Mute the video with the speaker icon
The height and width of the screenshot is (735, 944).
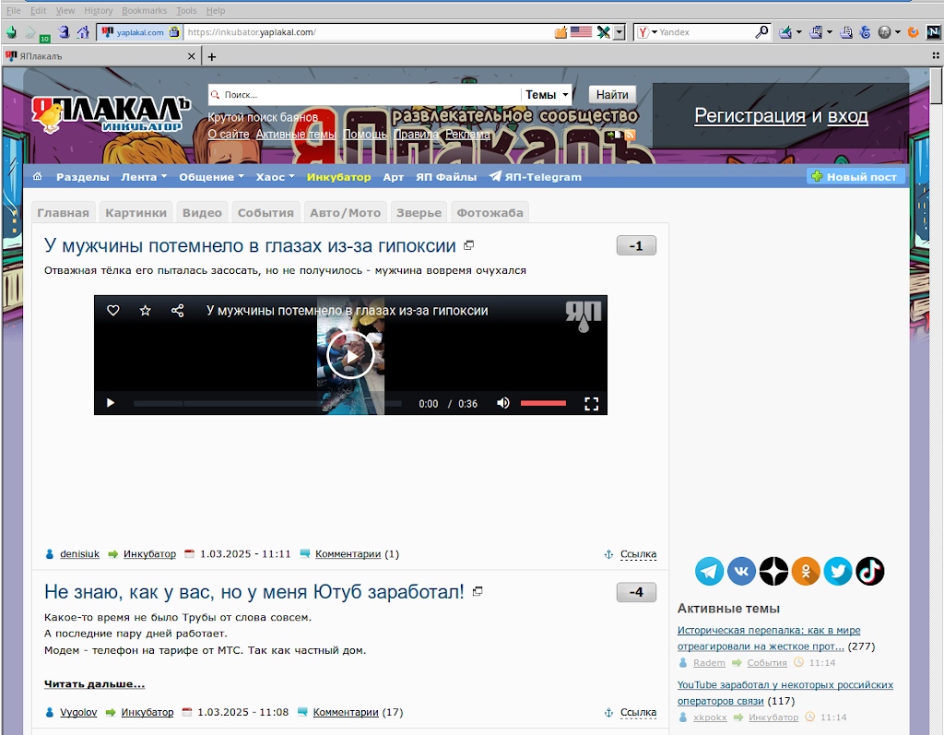pos(502,403)
